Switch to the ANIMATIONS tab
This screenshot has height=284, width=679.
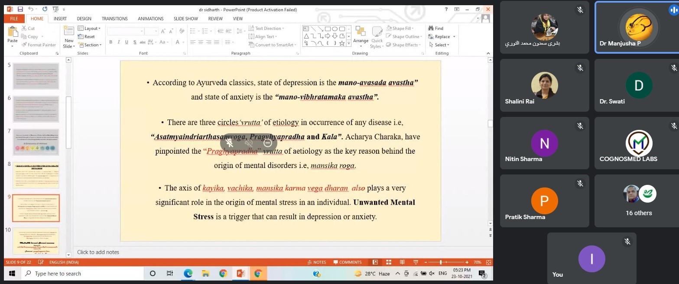point(151,19)
